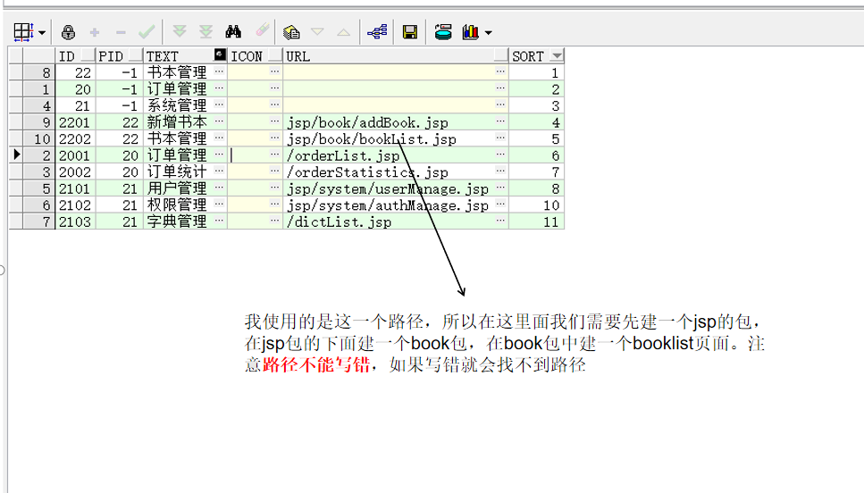The image size is (864, 493).
Task: Click the ID cell 2201
Action: 75,121
